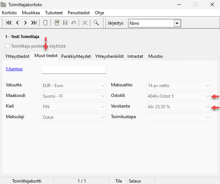
Task: Switch to the Intrastat tab
Action: (x=135, y=56)
